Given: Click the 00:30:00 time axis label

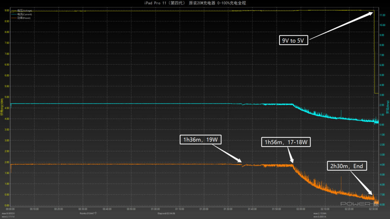Looking at the screenshot, I should (x=83, y=209).
